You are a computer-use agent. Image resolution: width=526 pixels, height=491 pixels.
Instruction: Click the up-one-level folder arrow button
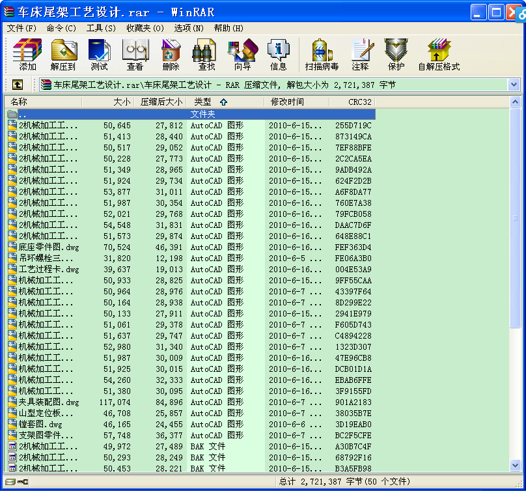(x=18, y=85)
